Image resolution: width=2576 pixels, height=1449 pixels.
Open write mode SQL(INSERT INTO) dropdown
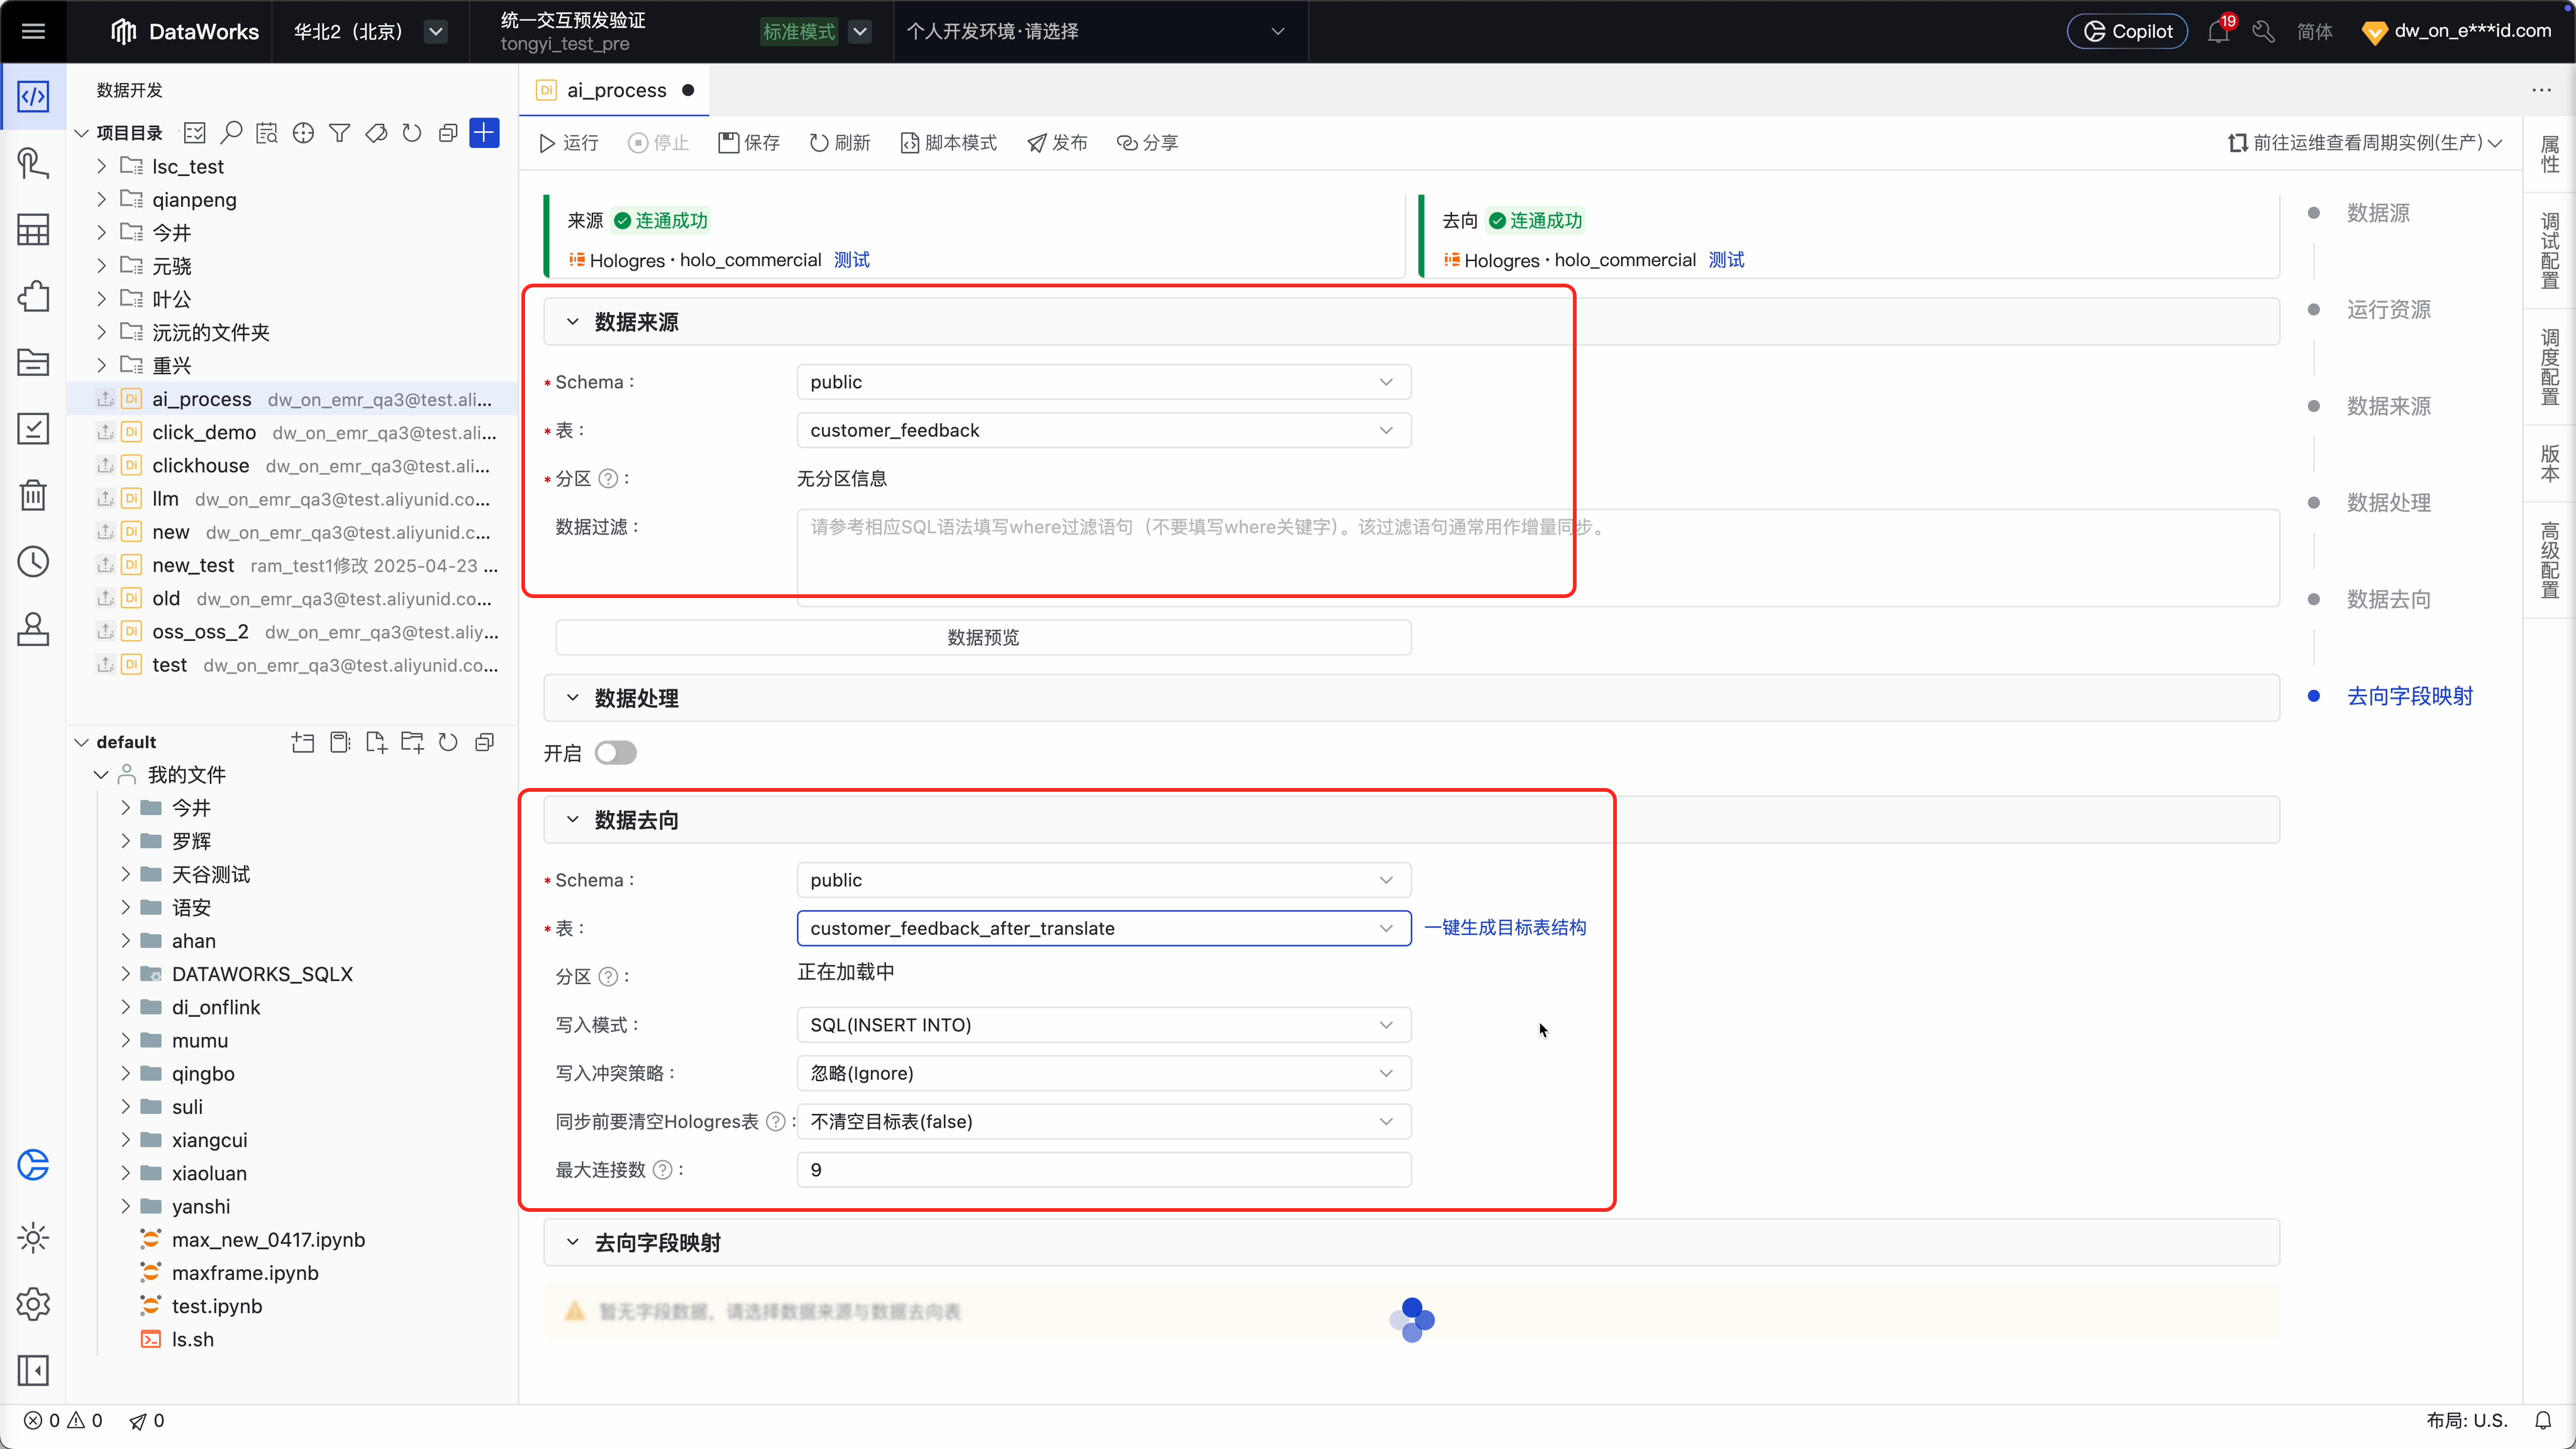[1103, 1025]
